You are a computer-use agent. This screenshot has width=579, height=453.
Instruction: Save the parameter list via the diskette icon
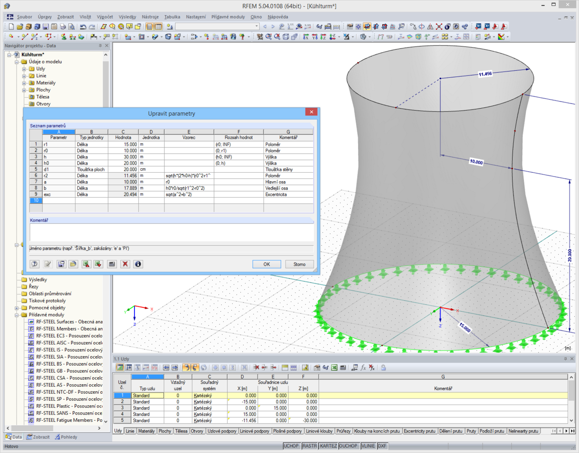61,264
